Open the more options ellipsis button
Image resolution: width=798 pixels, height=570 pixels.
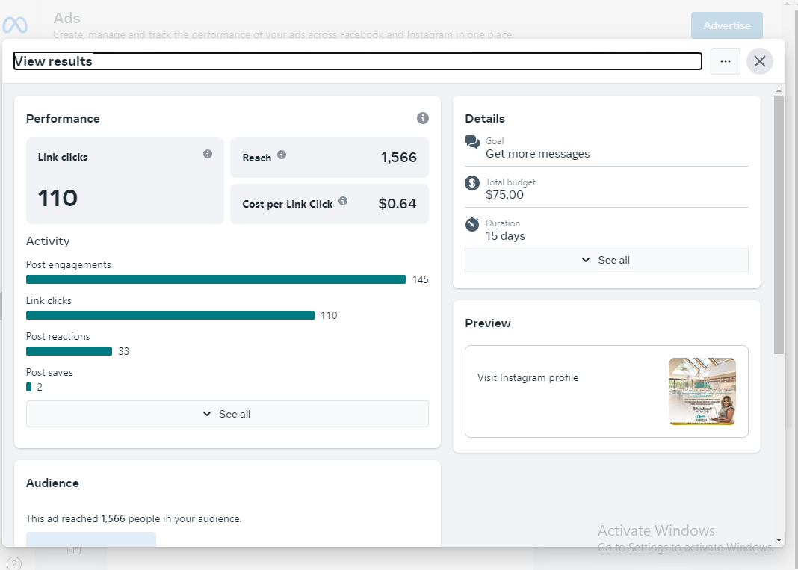[726, 61]
